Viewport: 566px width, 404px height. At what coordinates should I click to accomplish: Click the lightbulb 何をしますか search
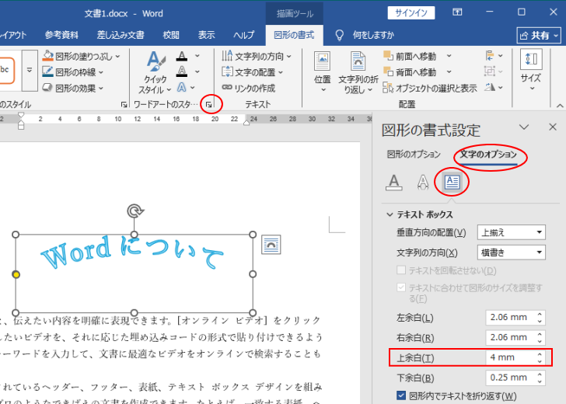click(x=365, y=35)
